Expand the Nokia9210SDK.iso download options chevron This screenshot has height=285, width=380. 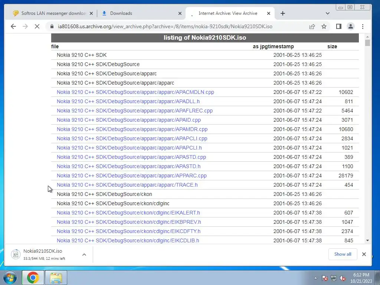tap(84, 255)
